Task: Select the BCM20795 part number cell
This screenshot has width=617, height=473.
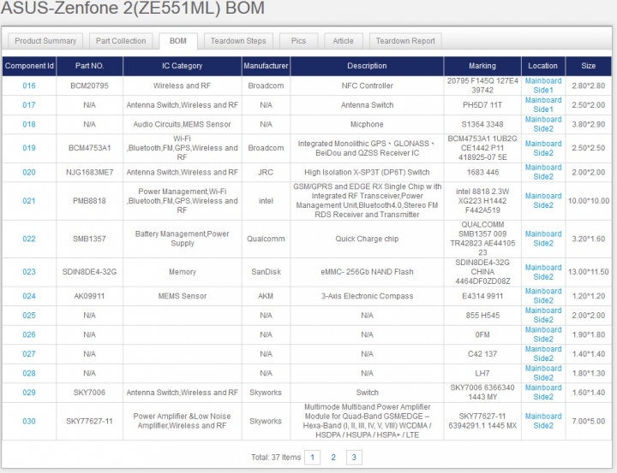Action: [89, 86]
